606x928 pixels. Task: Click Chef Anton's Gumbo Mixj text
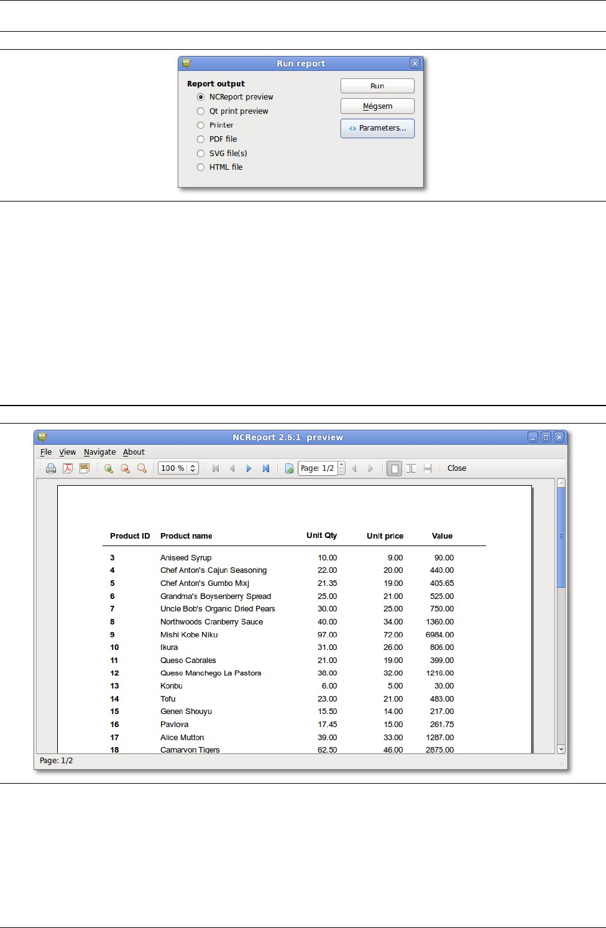pos(204,583)
